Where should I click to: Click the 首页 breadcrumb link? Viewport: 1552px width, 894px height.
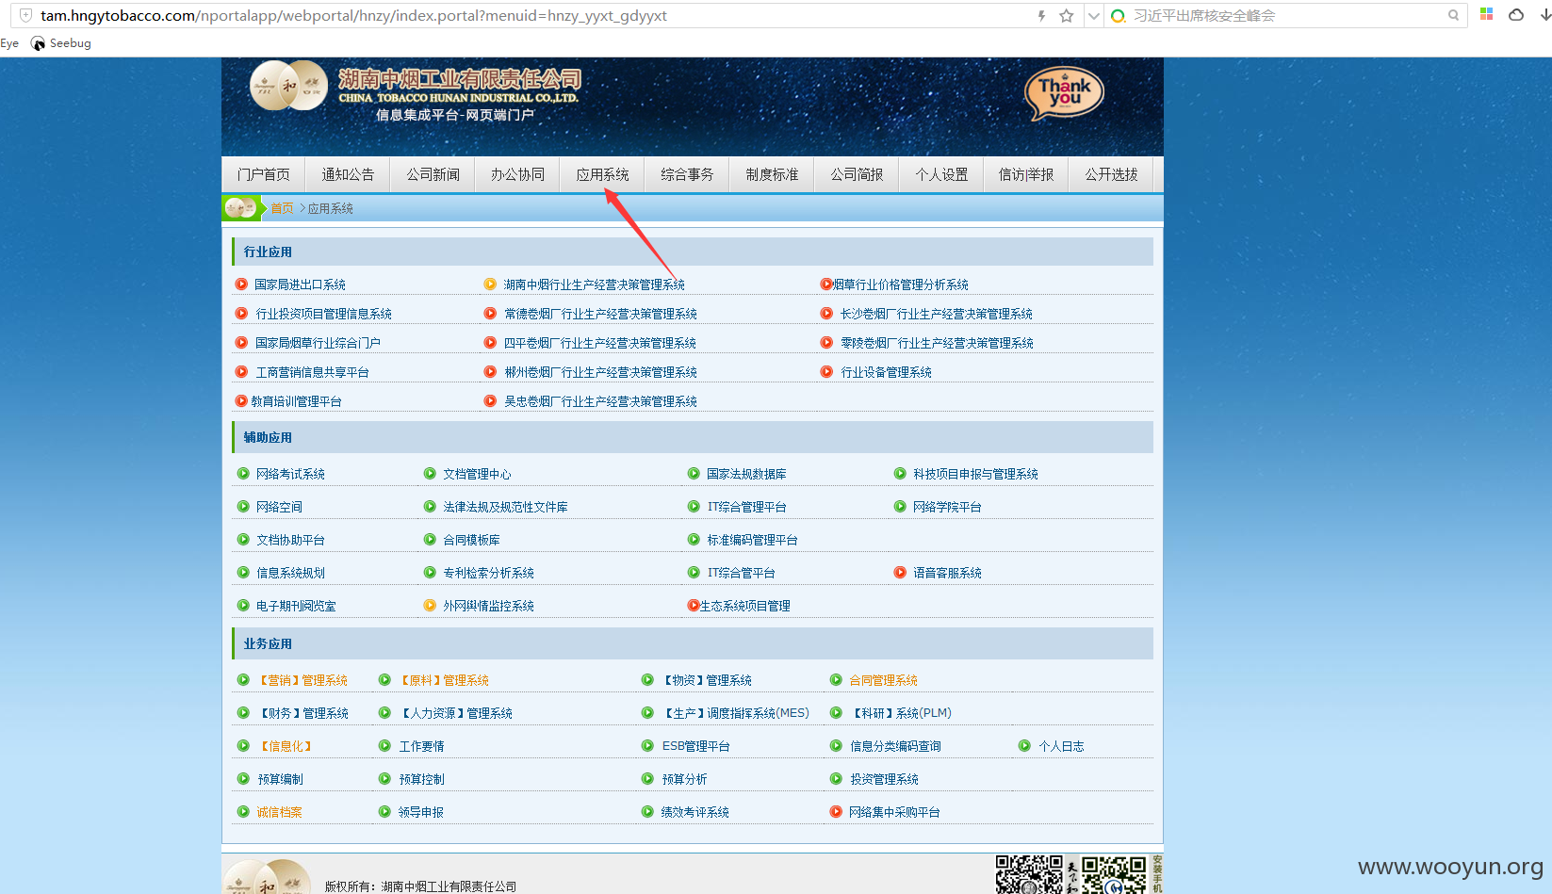click(x=283, y=208)
